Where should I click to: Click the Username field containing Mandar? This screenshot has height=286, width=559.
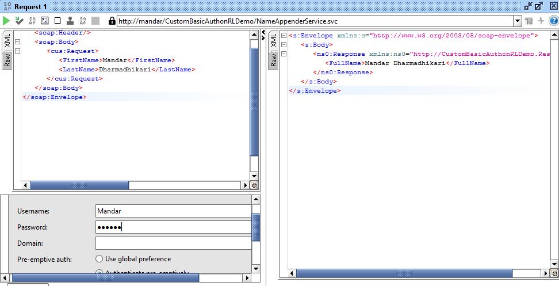tap(174, 211)
